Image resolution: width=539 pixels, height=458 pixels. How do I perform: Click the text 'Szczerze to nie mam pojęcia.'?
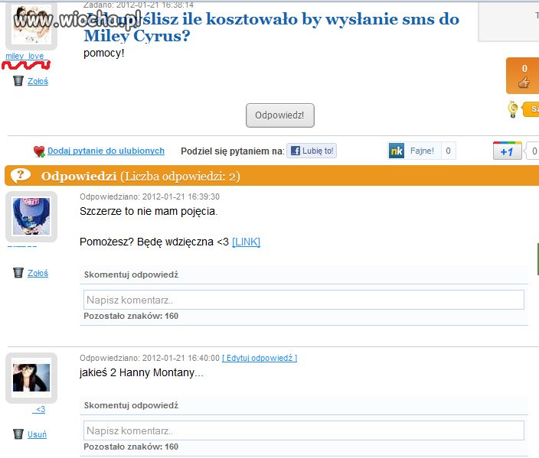coord(149,211)
